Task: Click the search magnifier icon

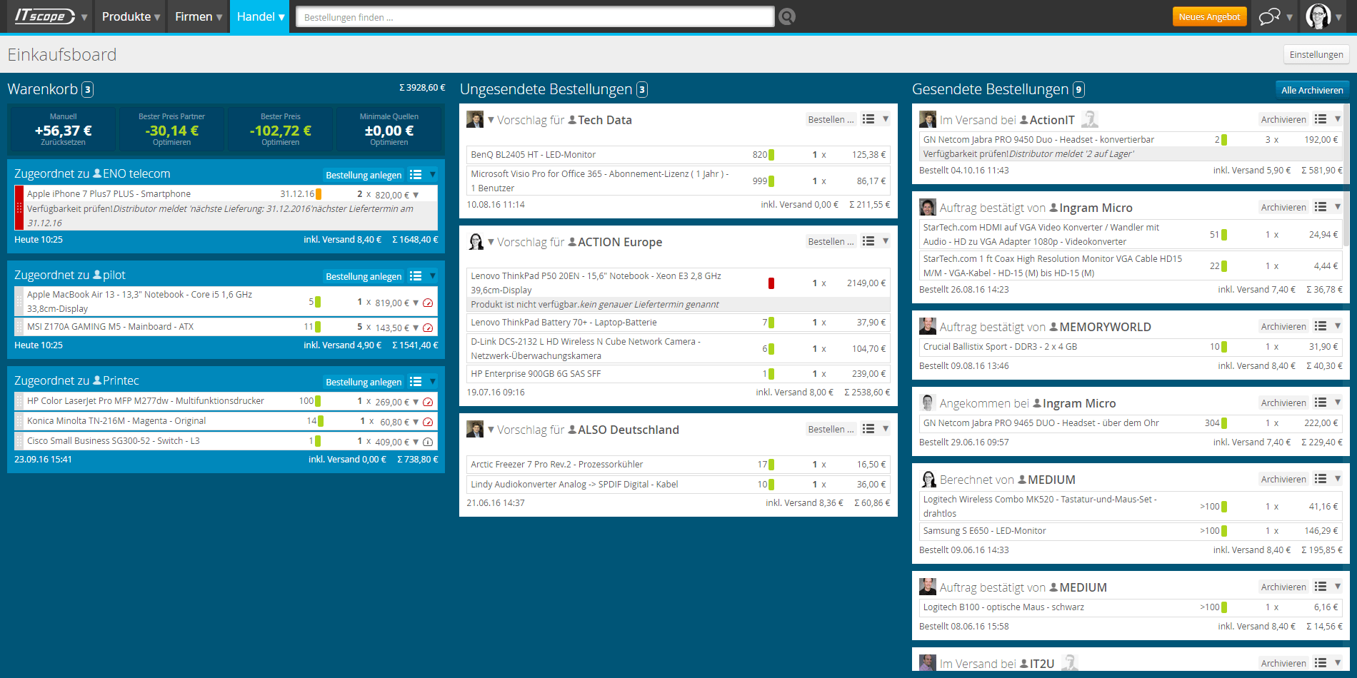Action: pos(787,16)
